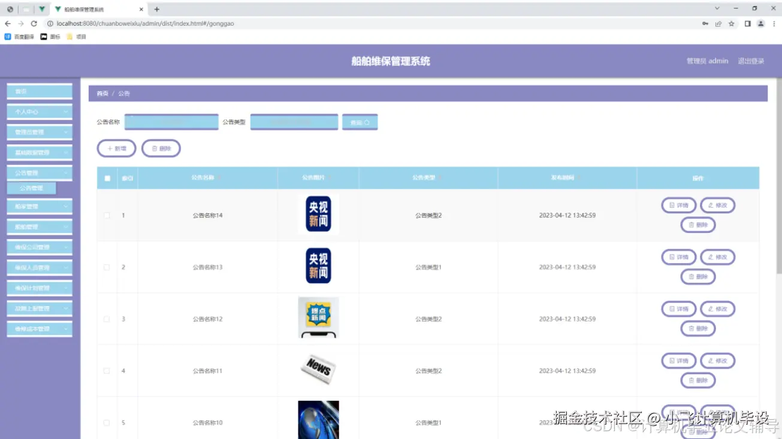Click 修改 for 公告名称12
The image size is (782, 439).
tap(717, 309)
